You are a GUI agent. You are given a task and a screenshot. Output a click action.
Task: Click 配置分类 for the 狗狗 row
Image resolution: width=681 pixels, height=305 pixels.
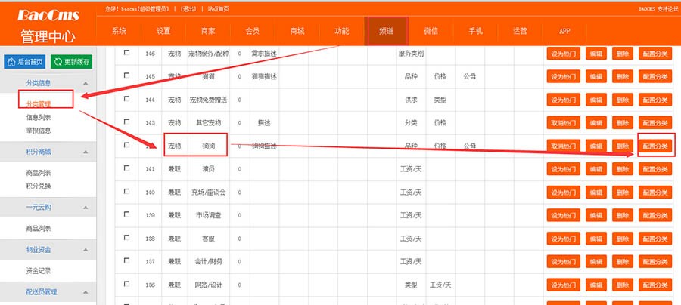[x=655, y=146]
